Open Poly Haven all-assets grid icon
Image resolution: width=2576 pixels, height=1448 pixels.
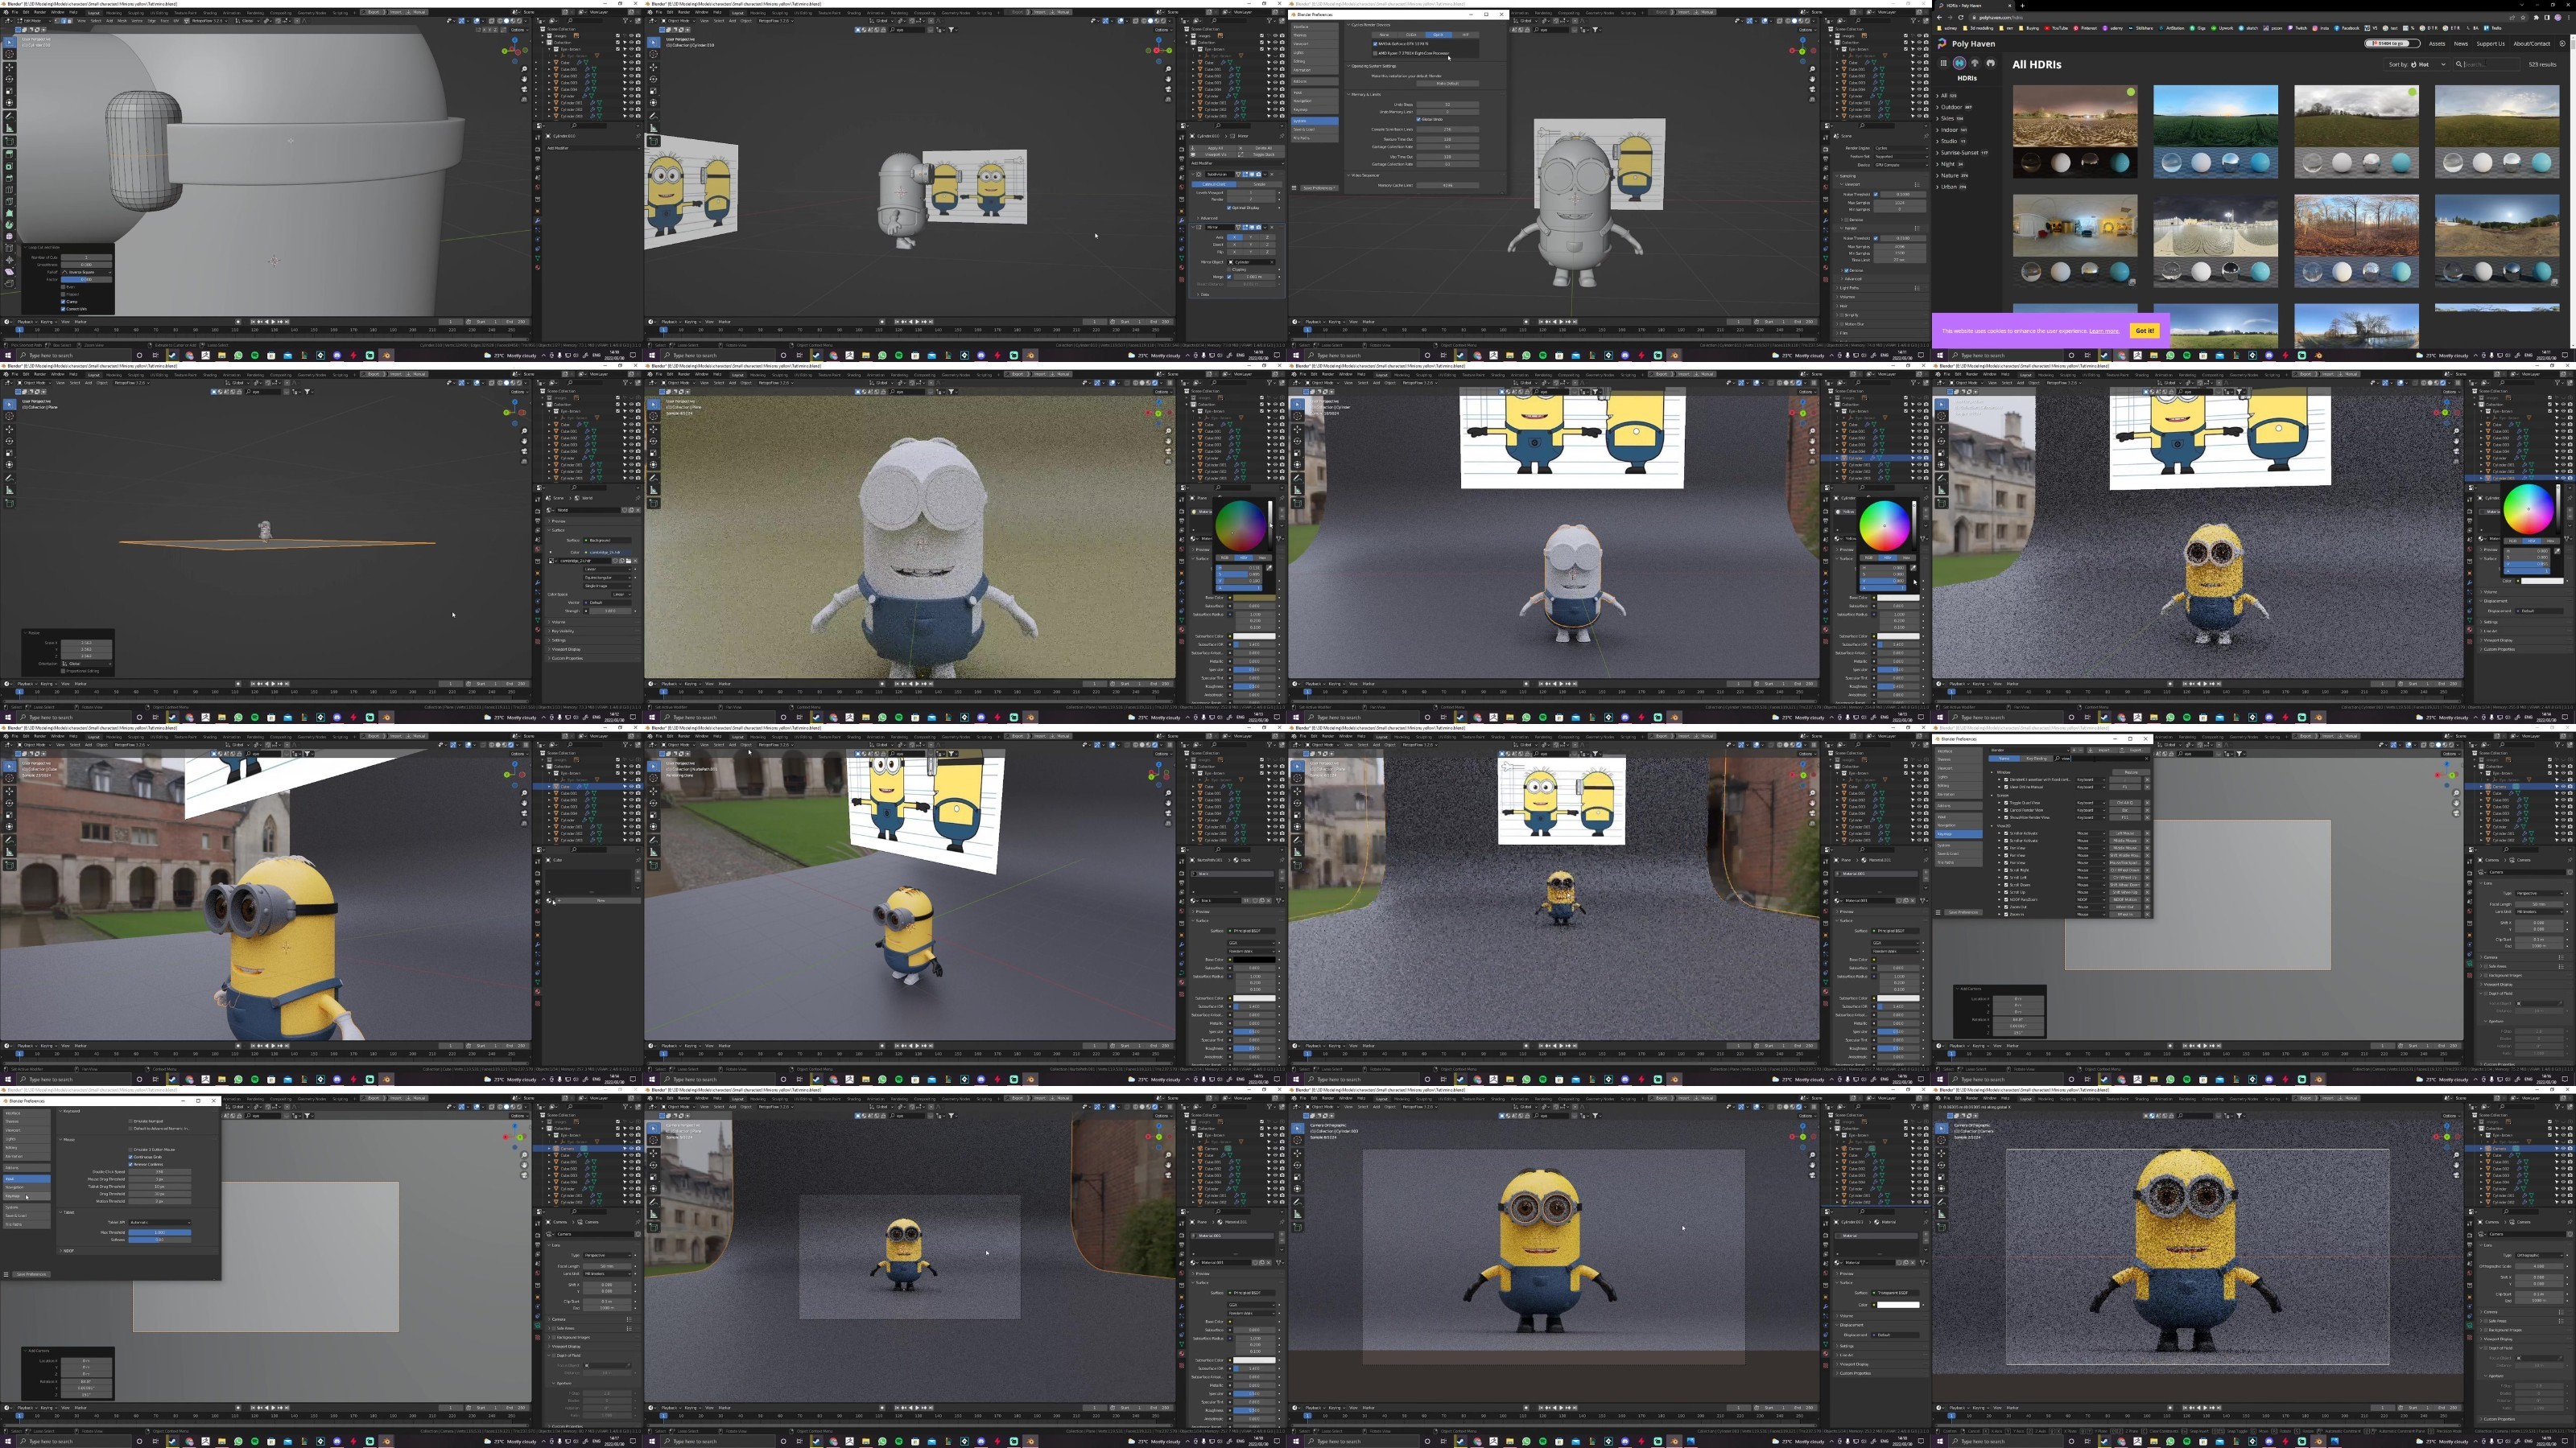(1943, 63)
